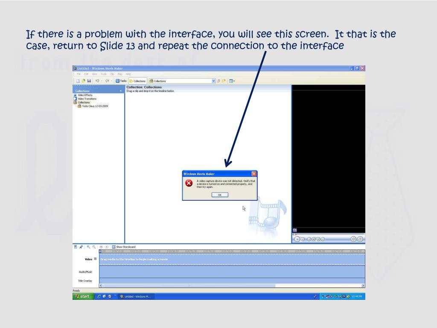Click the Collection: Collections heading text
Screen dimensions: 437x328
click(144, 87)
